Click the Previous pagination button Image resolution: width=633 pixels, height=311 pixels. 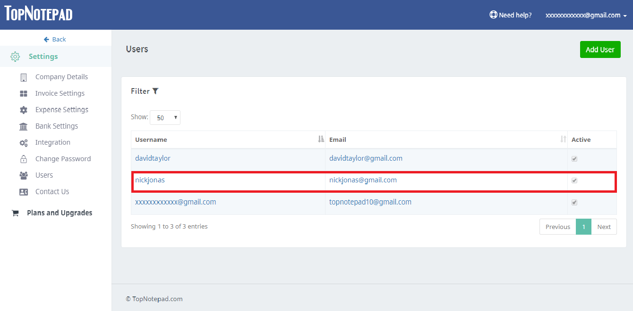558,227
